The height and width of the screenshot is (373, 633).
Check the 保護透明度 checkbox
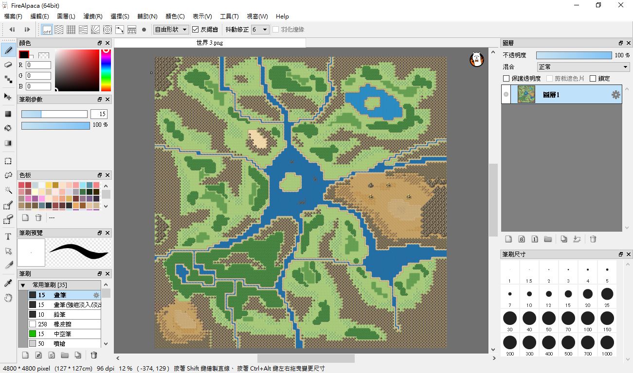tap(506, 78)
